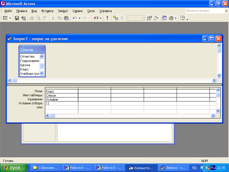This screenshot has height=172, width=229.
Task: Select the Отчество field in Список
Action: [x=30, y=56]
